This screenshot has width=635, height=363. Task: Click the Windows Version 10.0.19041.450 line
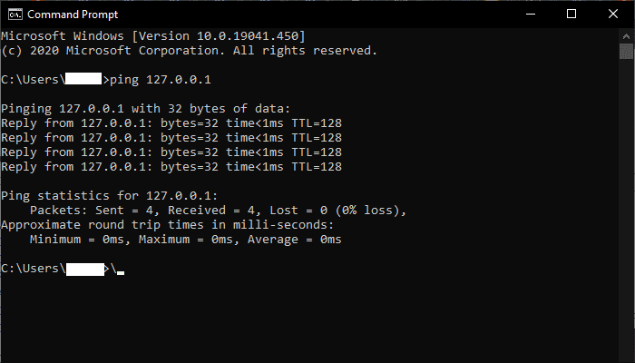(x=153, y=36)
